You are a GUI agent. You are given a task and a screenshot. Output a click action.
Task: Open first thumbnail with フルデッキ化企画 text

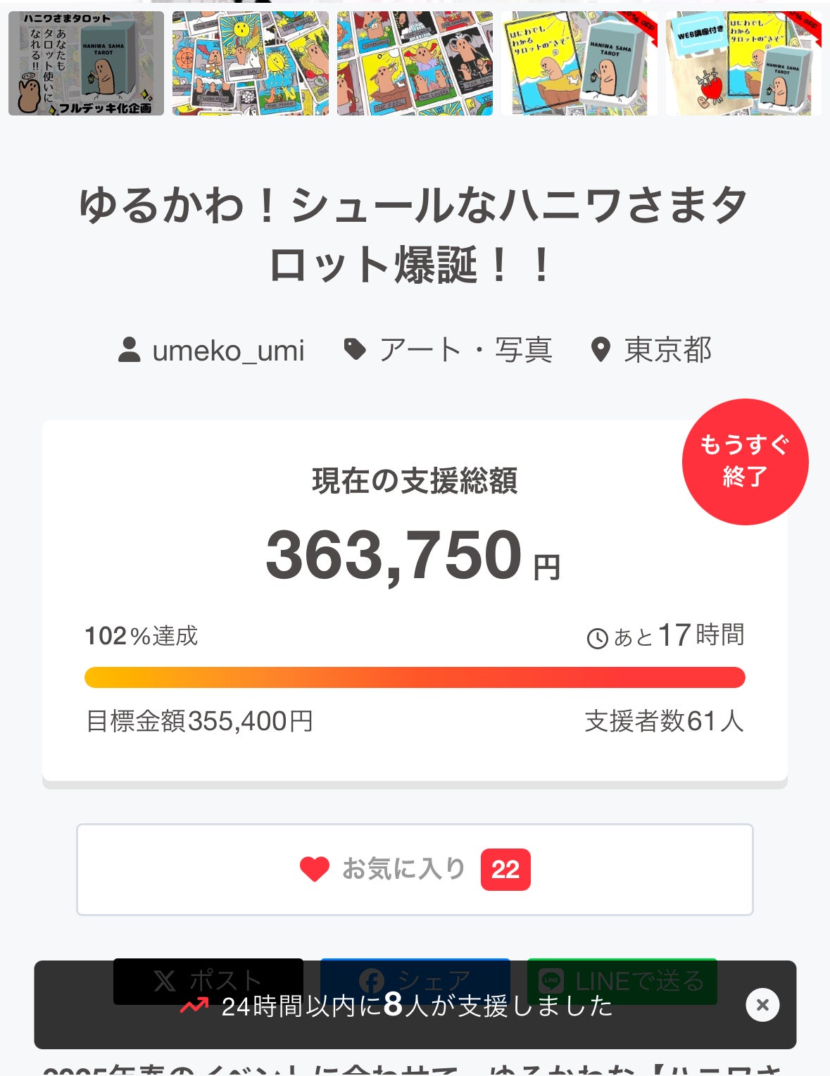coord(86,63)
